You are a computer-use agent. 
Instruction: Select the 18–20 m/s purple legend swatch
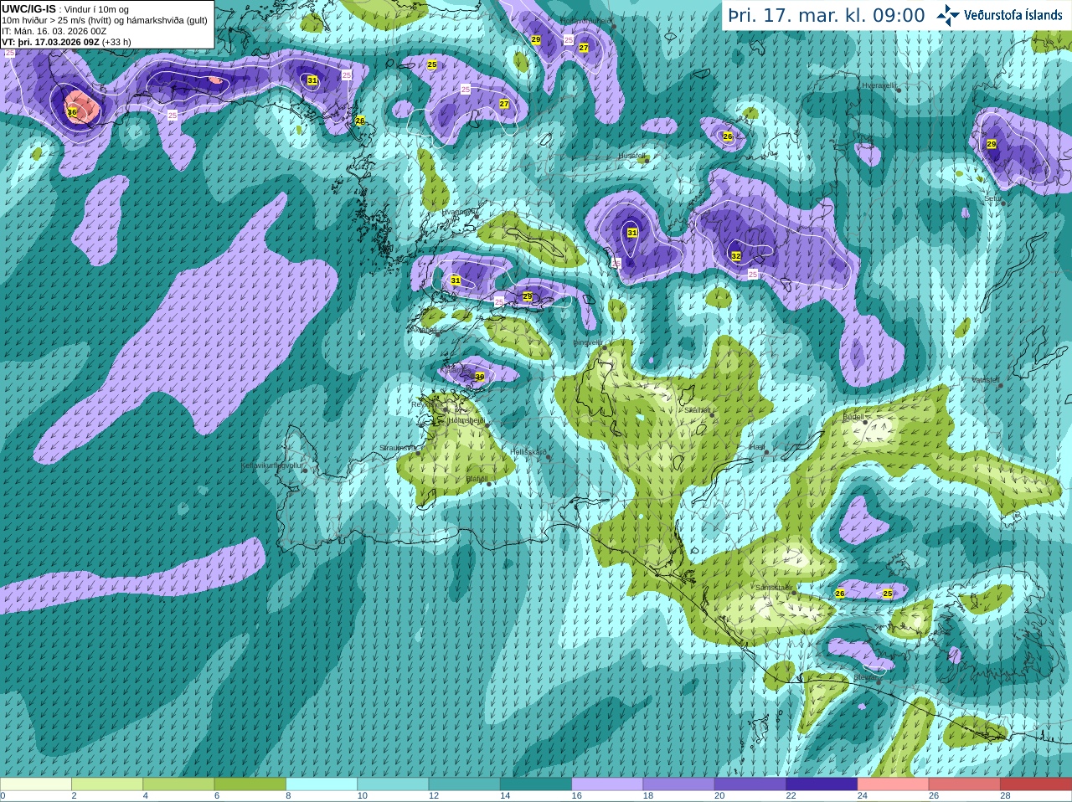click(x=679, y=784)
